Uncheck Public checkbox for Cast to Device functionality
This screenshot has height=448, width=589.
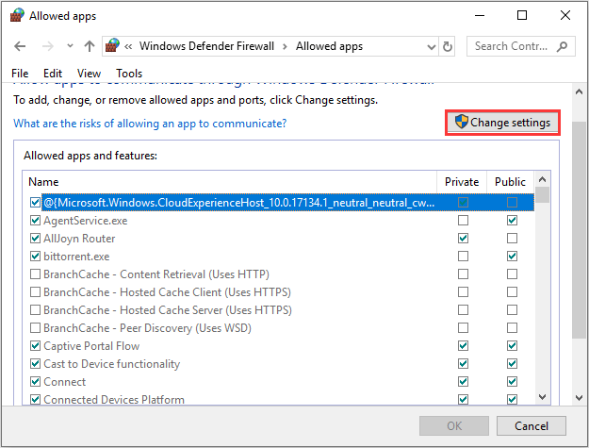pos(512,364)
